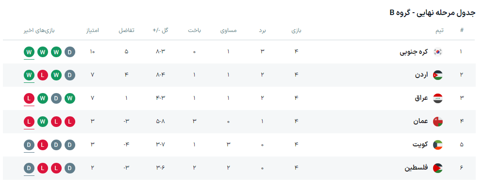The width and height of the screenshot is (483, 189).
Task: Select Iraq's underlined latest L badge
Action: pyautogui.click(x=29, y=98)
